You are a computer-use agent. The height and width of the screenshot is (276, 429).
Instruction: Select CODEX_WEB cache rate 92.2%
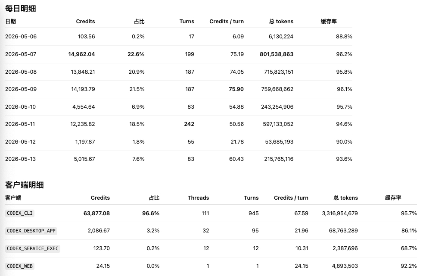tap(409, 266)
